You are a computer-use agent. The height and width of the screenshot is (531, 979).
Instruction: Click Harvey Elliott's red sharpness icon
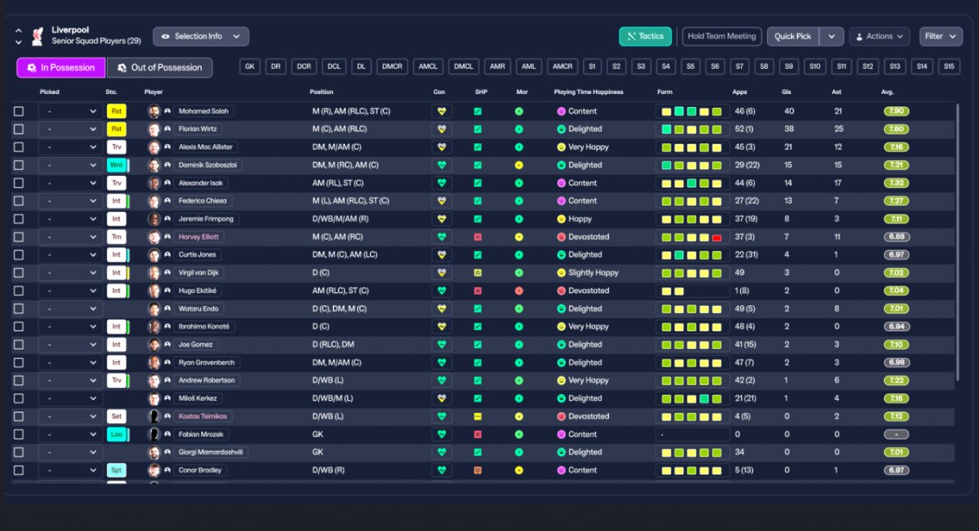click(478, 237)
